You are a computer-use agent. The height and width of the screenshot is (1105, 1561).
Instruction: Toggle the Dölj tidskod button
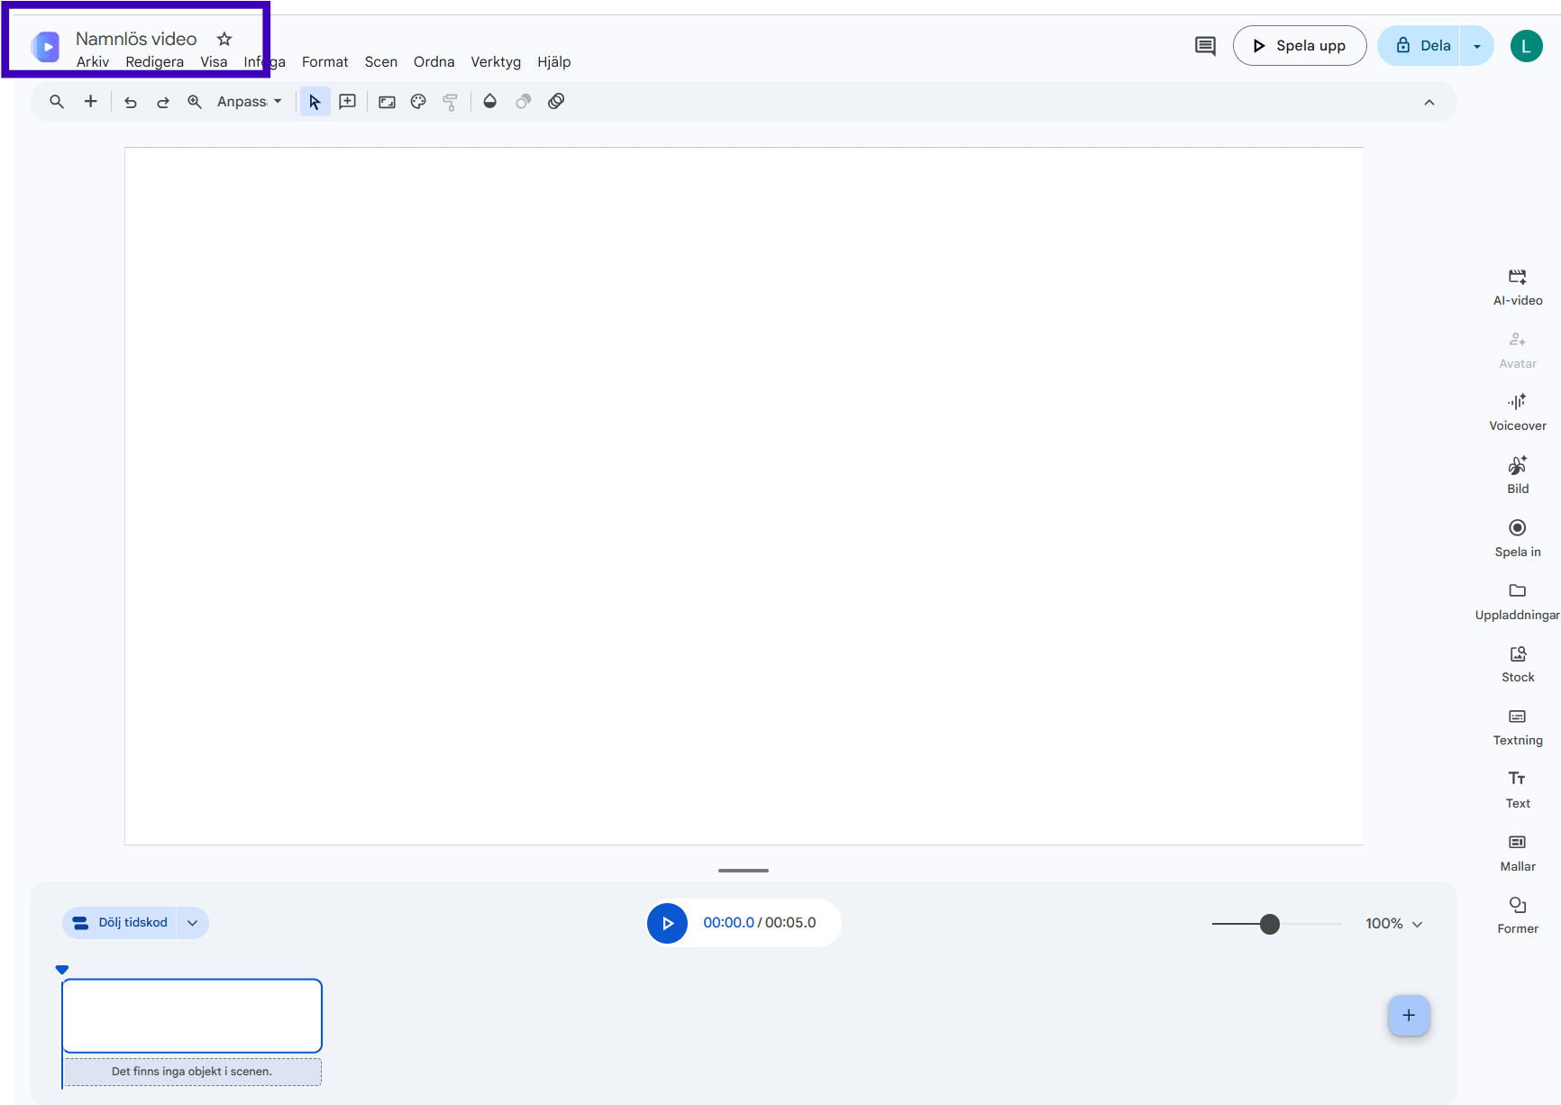pyautogui.click(x=120, y=923)
